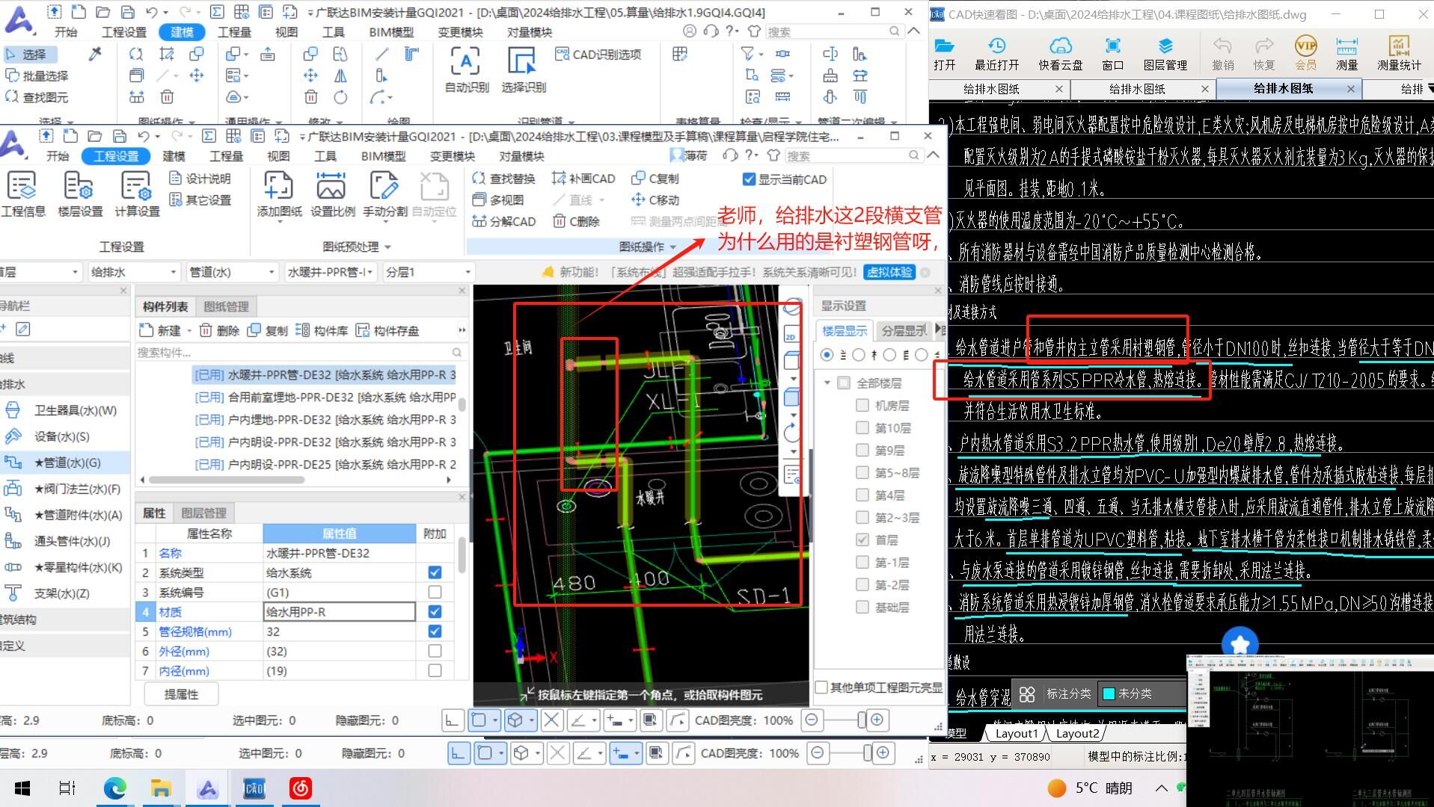1434x807 pixels.
Task: Click the 搜索构件 search field
Action: coord(301,352)
